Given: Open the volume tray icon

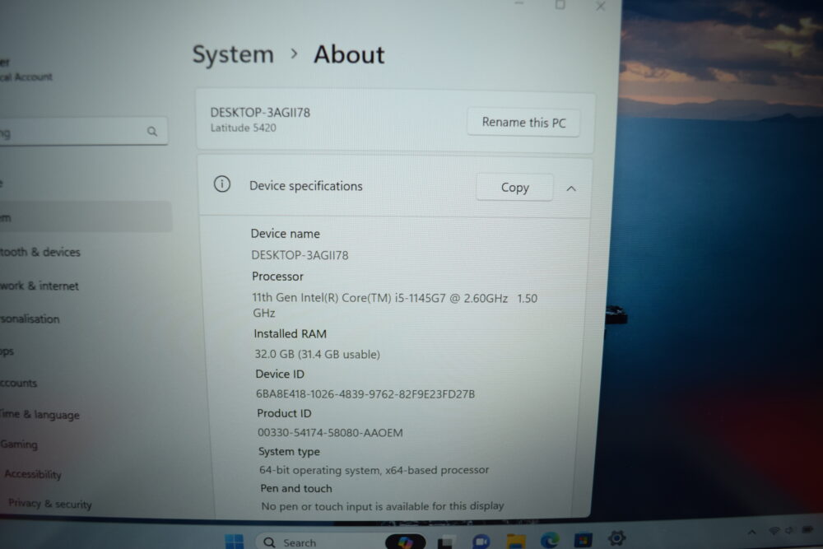Looking at the screenshot, I should click(789, 531).
